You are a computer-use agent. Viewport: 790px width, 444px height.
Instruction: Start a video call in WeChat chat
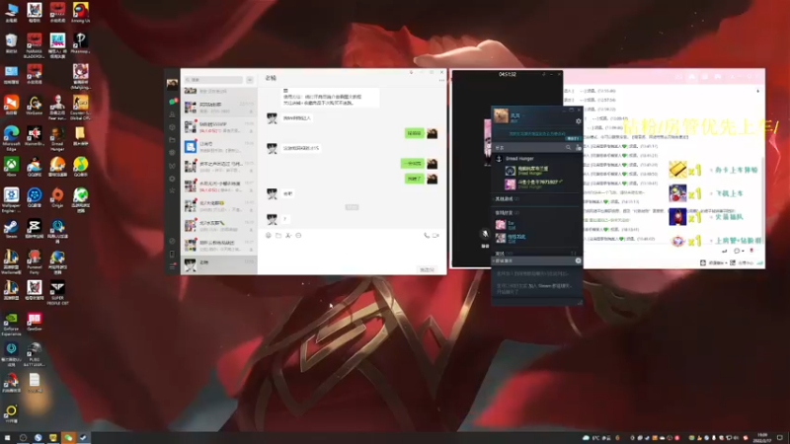point(435,235)
